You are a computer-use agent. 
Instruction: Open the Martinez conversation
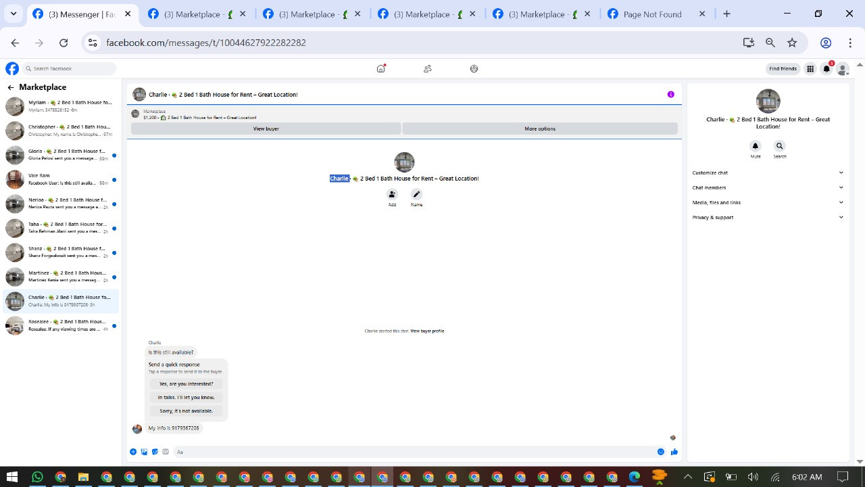coord(61,277)
